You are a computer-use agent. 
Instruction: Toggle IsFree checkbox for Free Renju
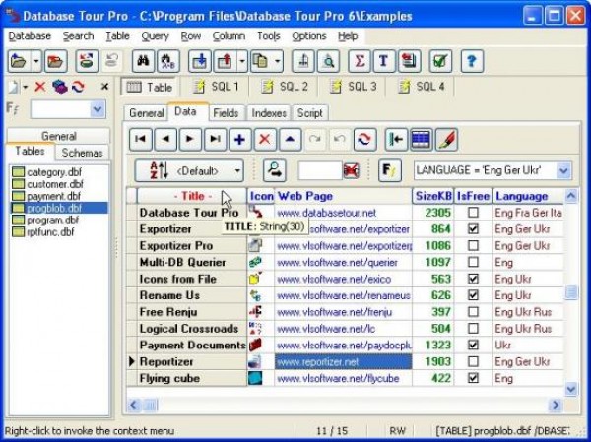coord(473,312)
